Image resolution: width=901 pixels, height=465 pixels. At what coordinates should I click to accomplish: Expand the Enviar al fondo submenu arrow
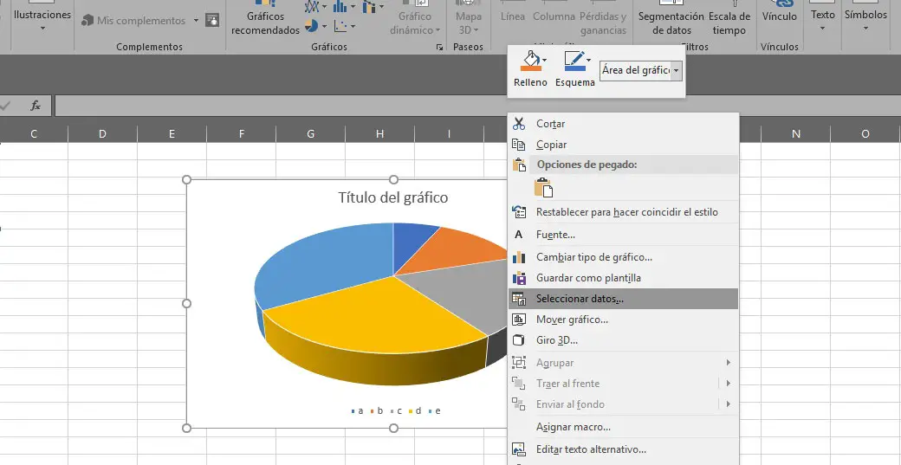coord(728,404)
